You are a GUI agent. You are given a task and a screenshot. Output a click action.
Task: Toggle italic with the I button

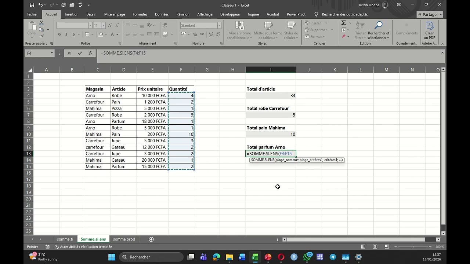point(66,34)
